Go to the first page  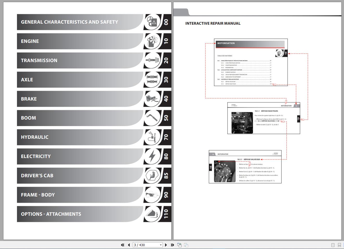pyautogui.click(x=122, y=245)
